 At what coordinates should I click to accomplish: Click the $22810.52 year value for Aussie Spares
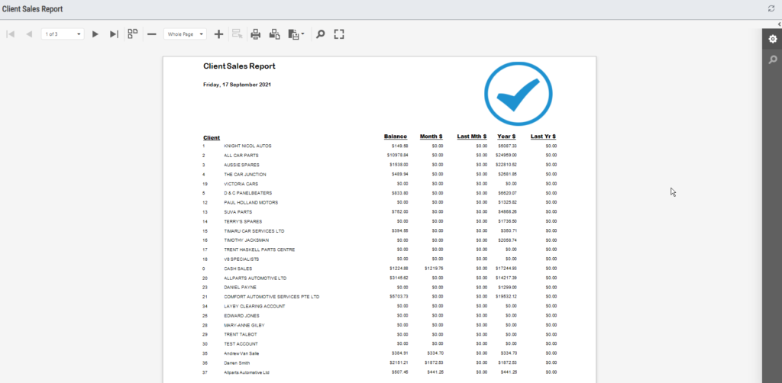pyautogui.click(x=506, y=165)
